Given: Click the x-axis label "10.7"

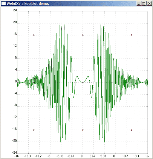Looking at the screenshot, I should tap(125, 156).
